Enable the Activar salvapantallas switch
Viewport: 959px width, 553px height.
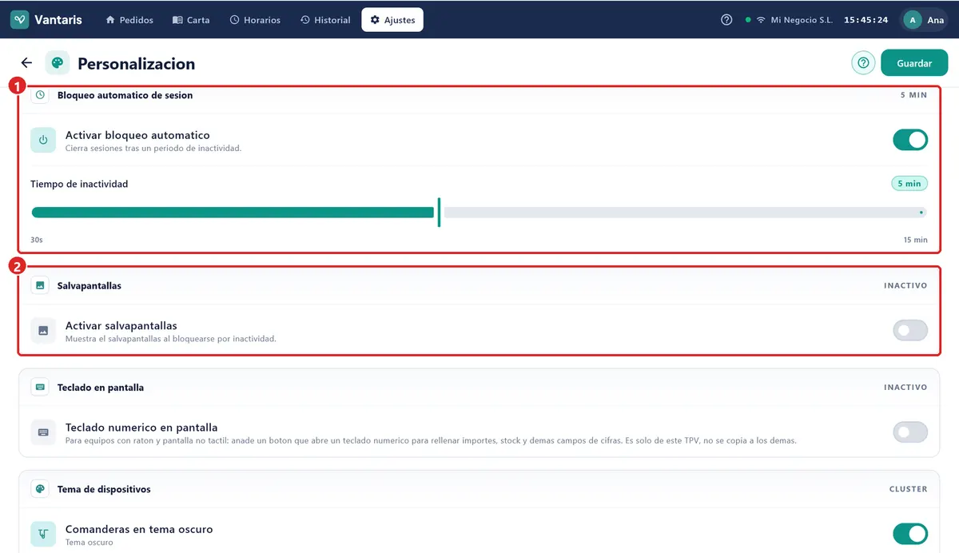coord(910,330)
